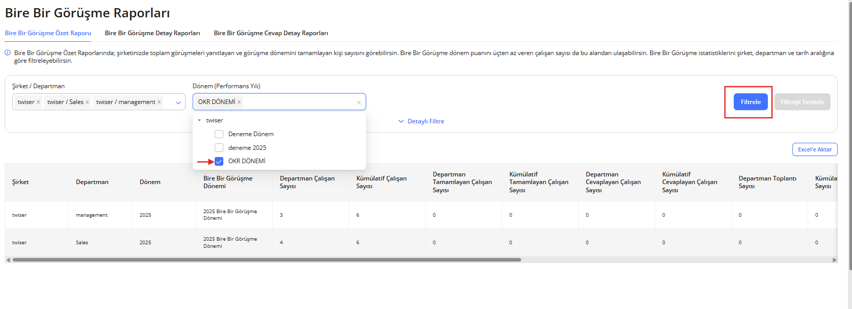The height and width of the screenshot is (309, 852).
Task: Remove the twiser / management tag
Action: (x=159, y=102)
